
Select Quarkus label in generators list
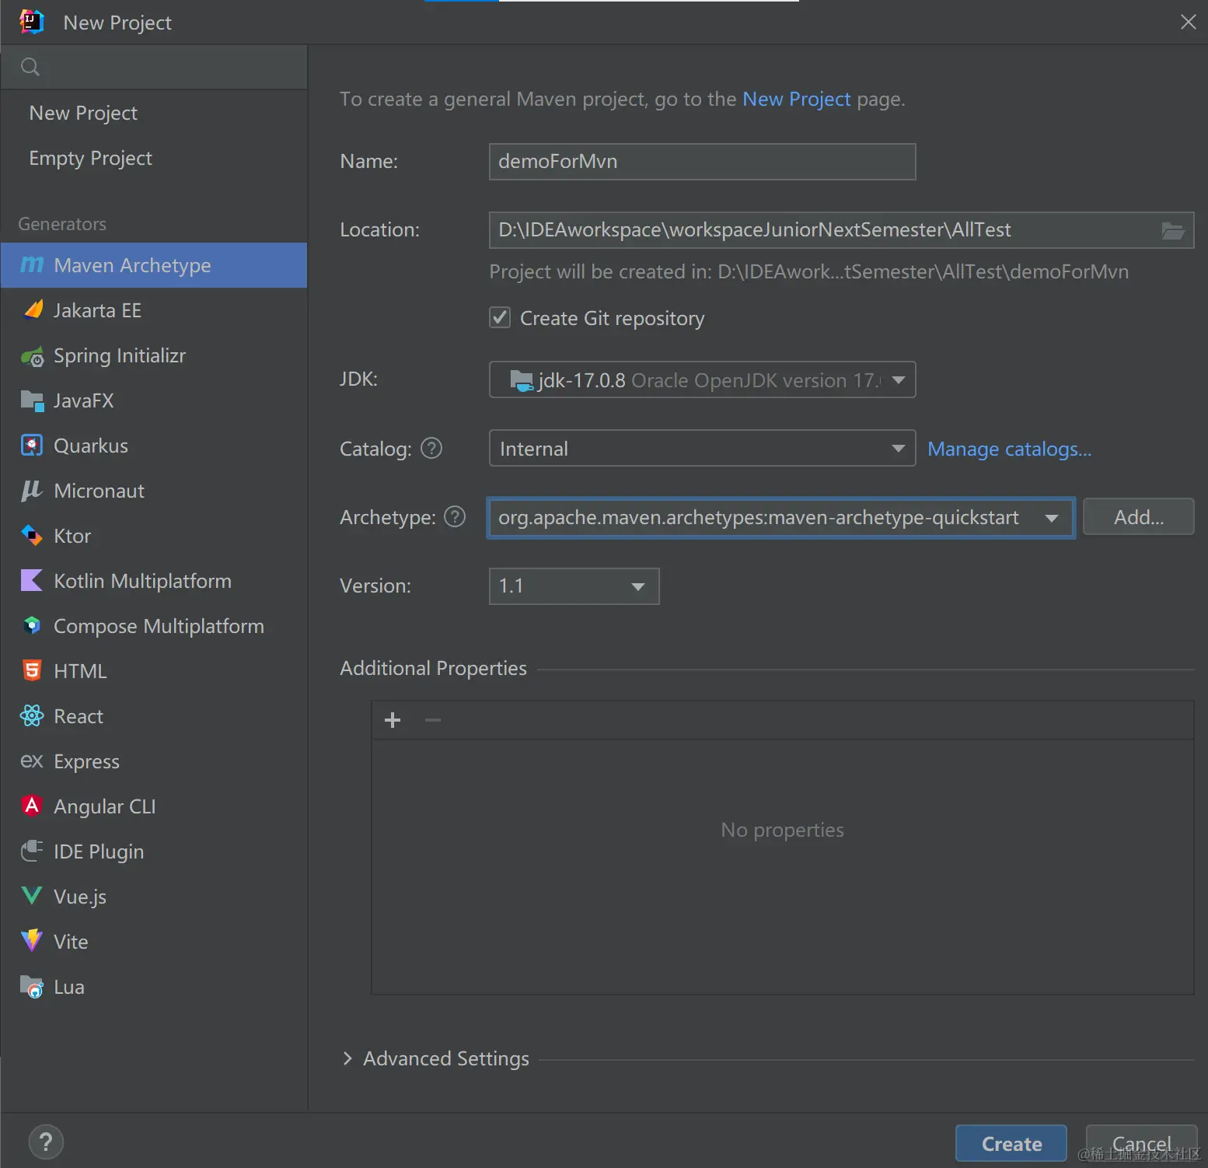[91, 446]
